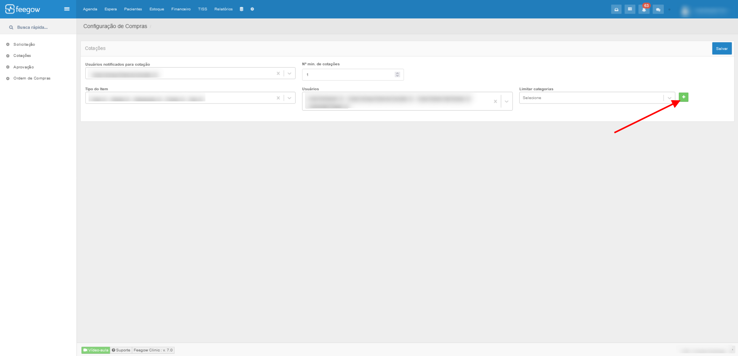Open Aprovação in the sidebar
The image size is (738, 356).
[x=23, y=67]
